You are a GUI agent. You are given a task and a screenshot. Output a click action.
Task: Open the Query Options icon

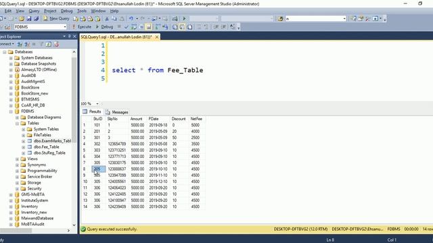point(141,27)
